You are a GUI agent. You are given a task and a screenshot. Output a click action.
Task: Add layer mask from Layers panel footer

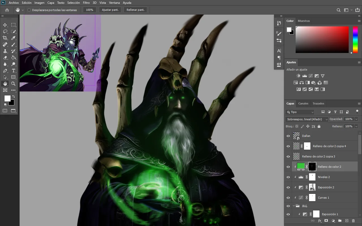point(326,221)
